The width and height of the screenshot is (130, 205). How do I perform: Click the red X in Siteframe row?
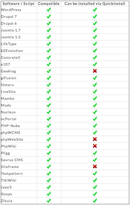pyautogui.click(x=95, y=166)
